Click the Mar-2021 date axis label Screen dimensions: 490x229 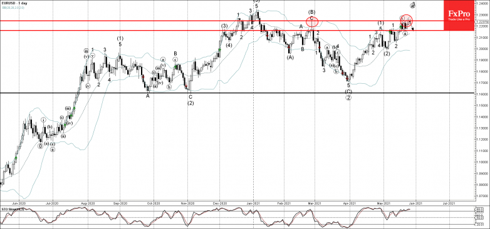[315, 203]
